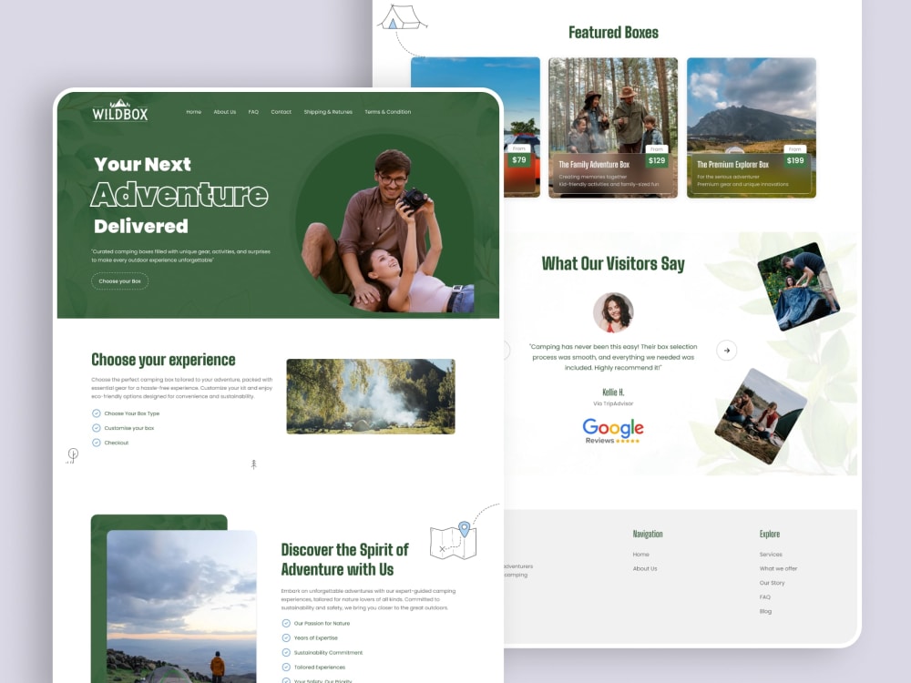Click check icon beside Sustainability Commitment
911x683 pixels.
[286, 652]
